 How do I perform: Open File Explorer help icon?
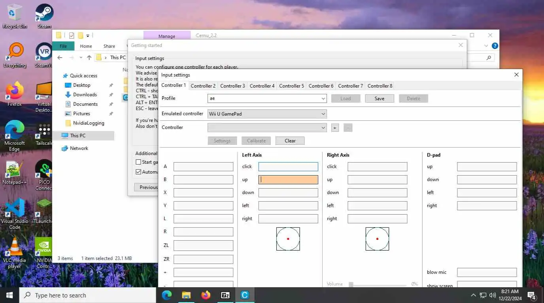tap(495, 46)
